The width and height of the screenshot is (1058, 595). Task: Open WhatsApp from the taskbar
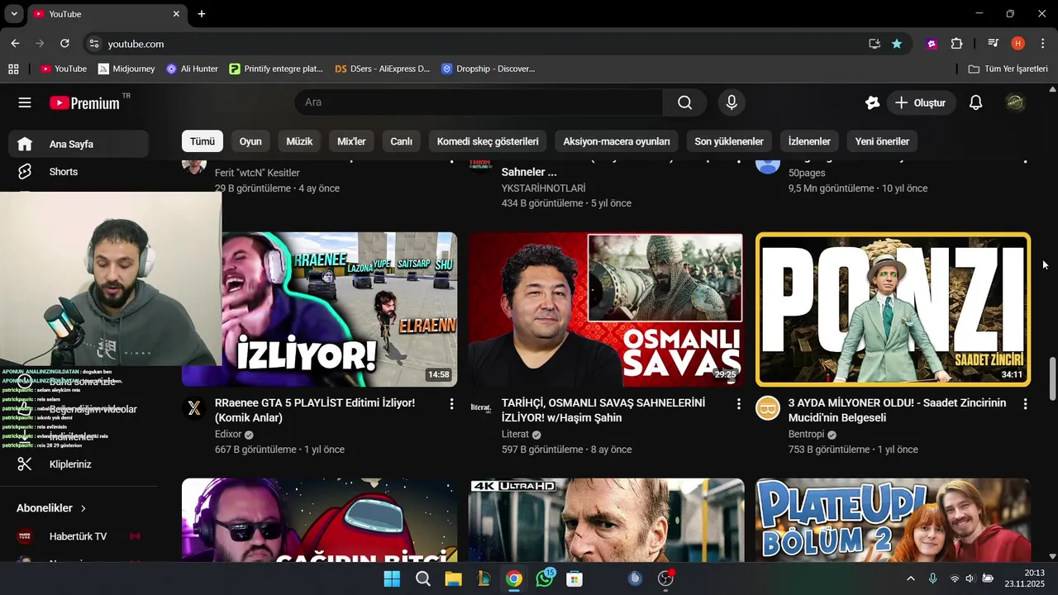click(x=545, y=578)
